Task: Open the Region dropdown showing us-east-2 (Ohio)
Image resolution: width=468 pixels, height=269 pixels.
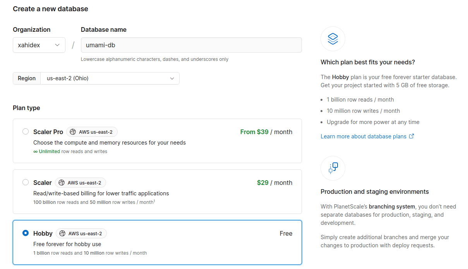Action: 110,78
